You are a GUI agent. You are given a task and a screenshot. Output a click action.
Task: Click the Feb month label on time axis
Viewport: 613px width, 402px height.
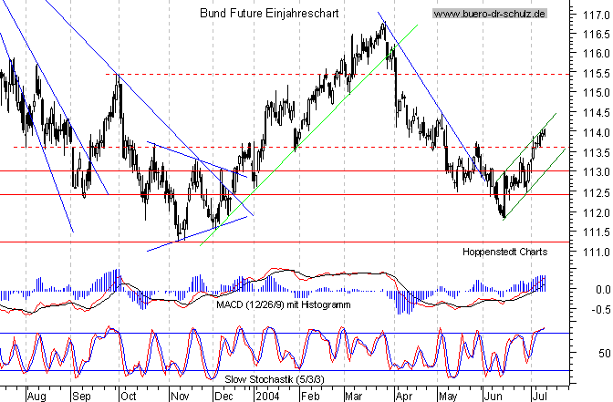312,397
